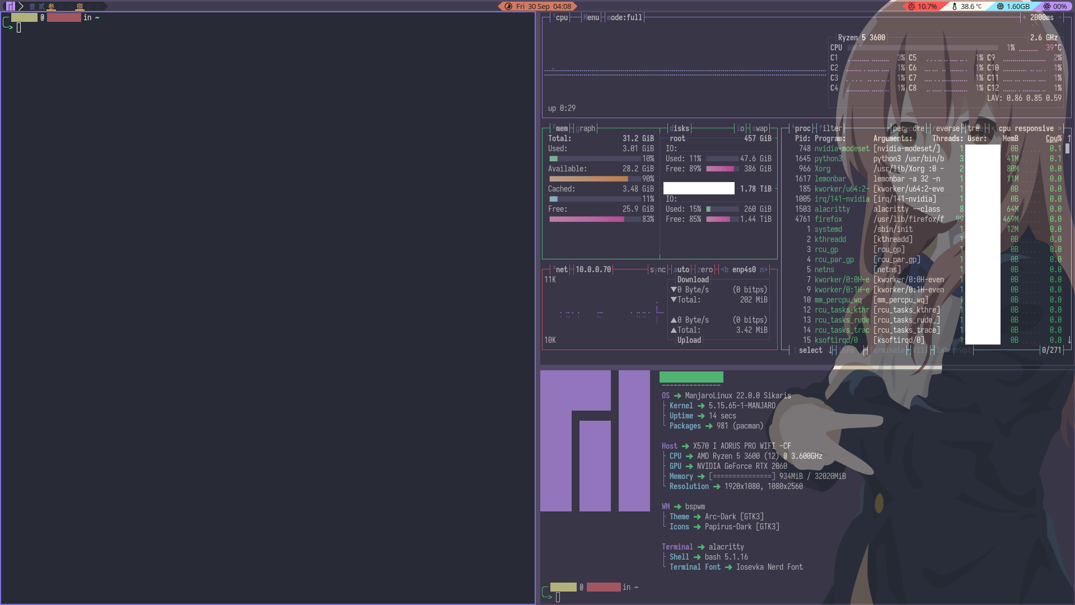Click the thermometer icon showing 38.6 °C
The height and width of the screenshot is (605, 1075).
point(955,7)
